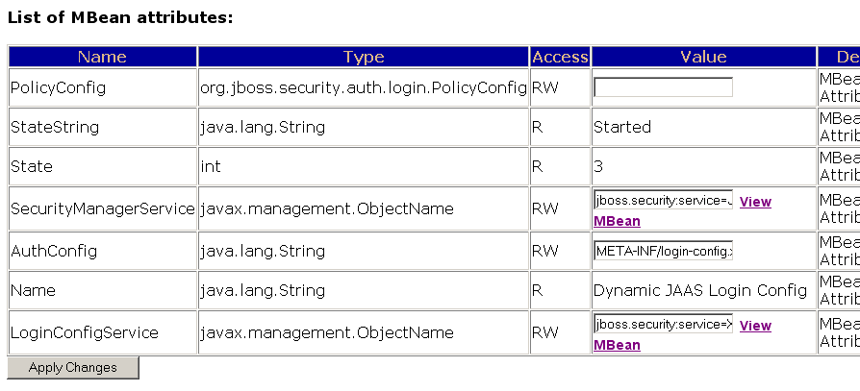860x391 pixels.
Task: Click the AuthConfig value text field
Action: point(663,251)
